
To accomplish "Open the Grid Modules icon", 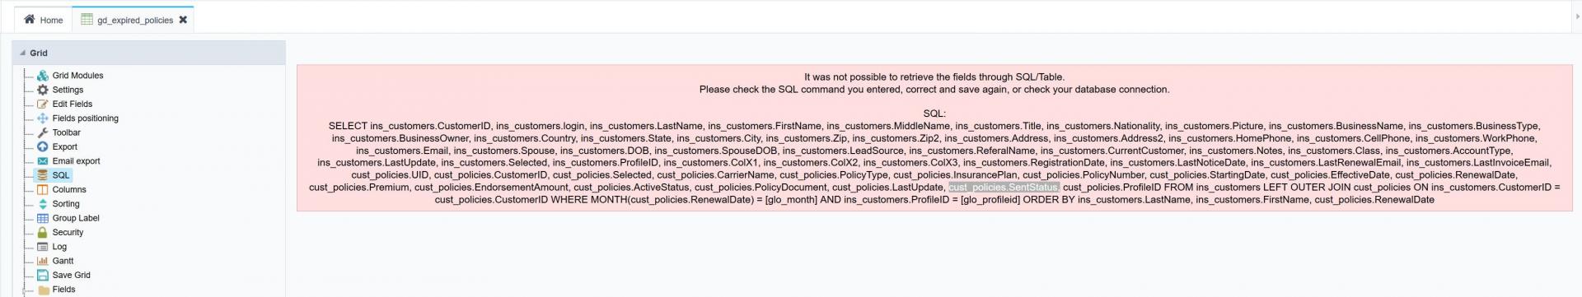I will (x=43, y=76).
